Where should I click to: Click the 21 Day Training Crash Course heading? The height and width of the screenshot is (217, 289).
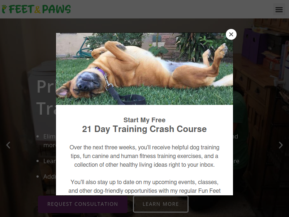tap(144, 129)
